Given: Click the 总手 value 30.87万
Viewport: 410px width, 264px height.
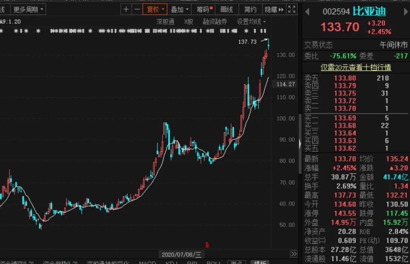Looking at the screenshot, I should [x=344, y=177].
